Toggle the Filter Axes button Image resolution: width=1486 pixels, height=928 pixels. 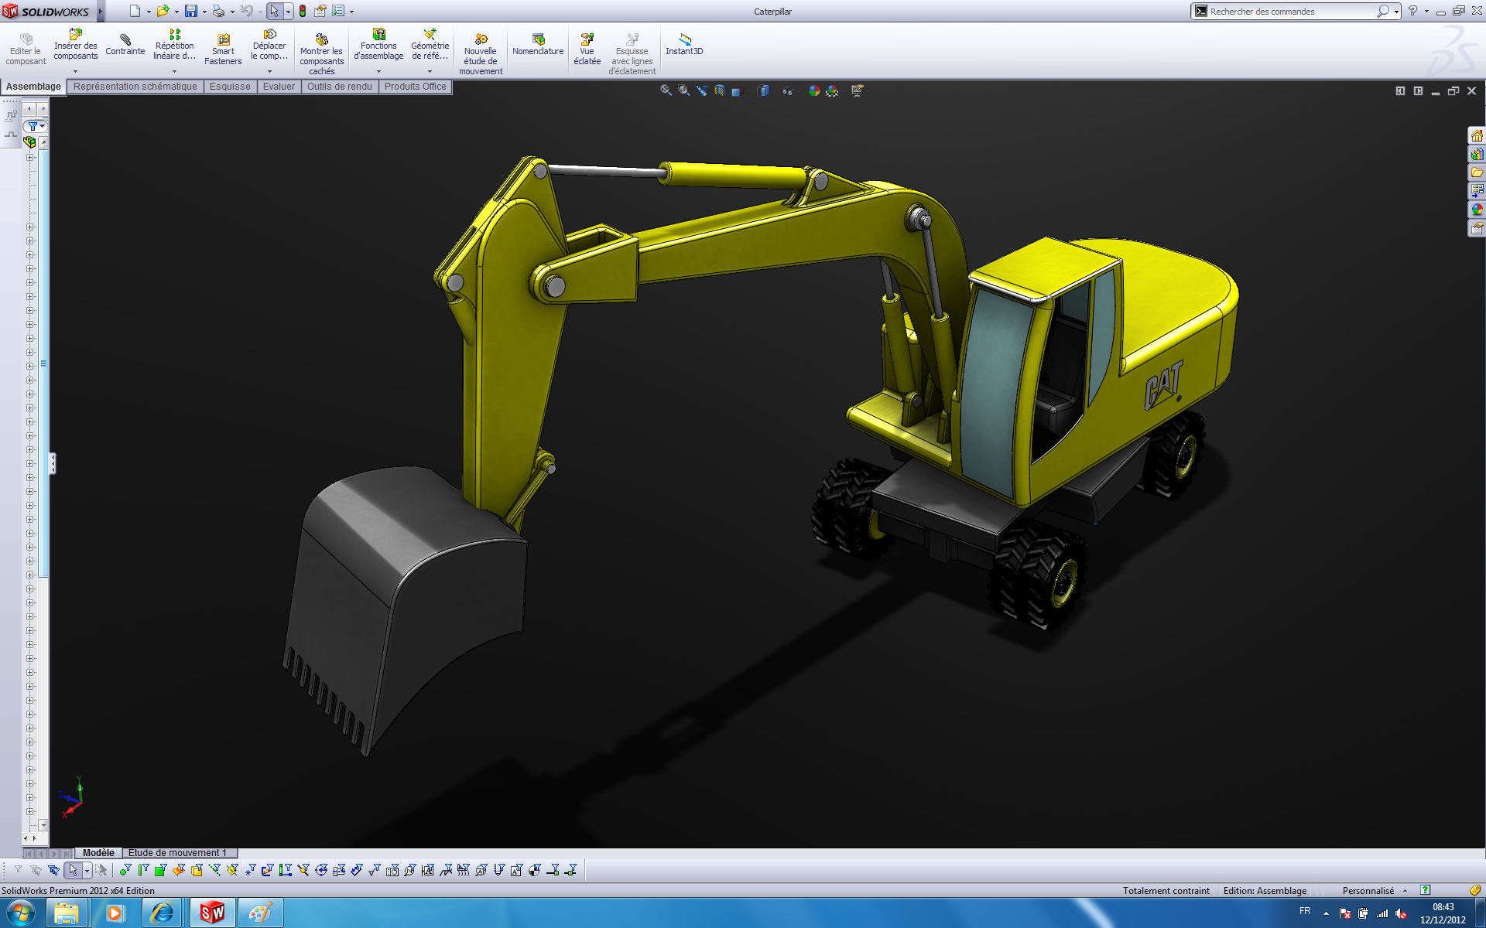[x=214, y=870]
